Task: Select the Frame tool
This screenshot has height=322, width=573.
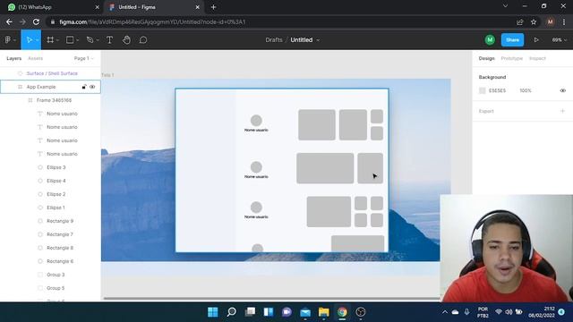Action: 50,39
